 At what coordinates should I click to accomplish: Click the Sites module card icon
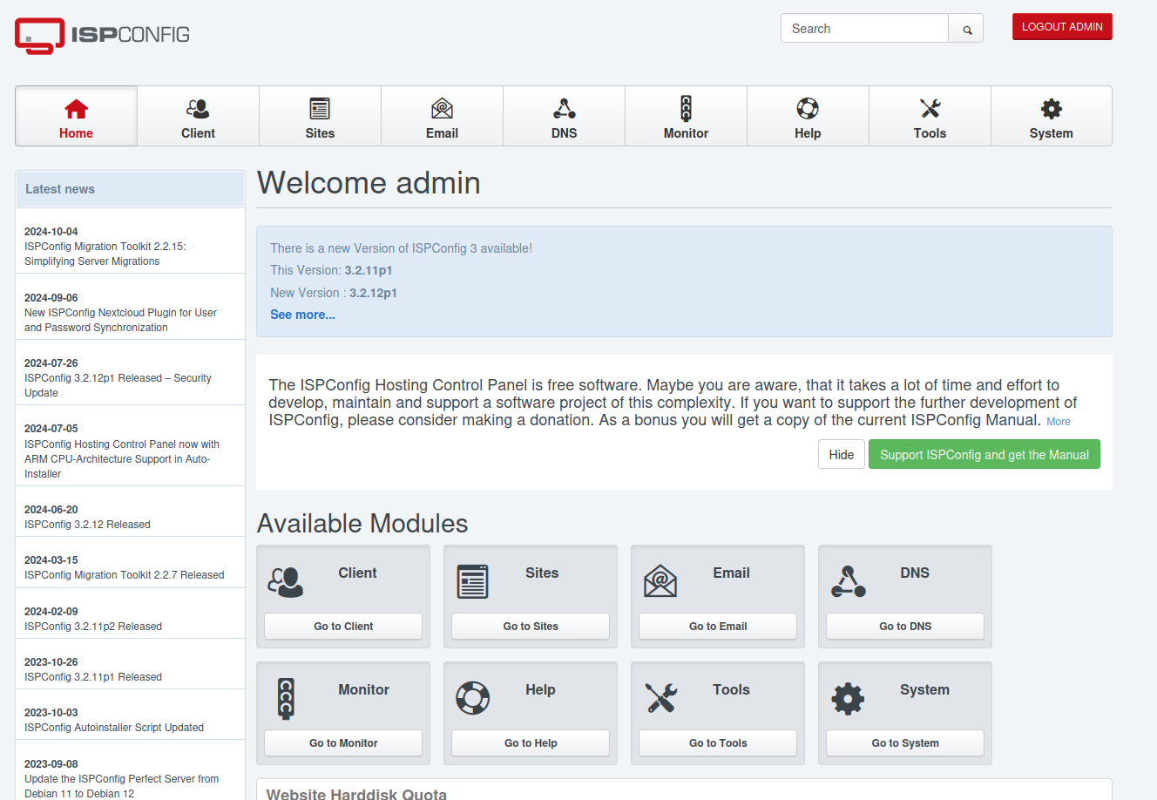click(x=473, y=581)
